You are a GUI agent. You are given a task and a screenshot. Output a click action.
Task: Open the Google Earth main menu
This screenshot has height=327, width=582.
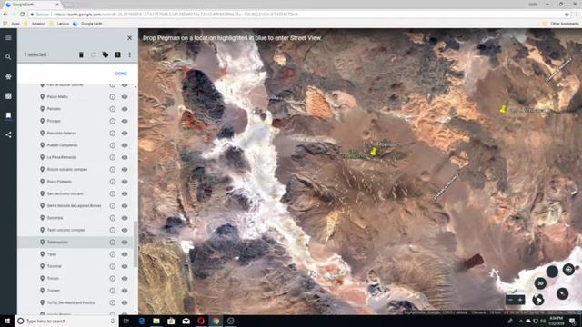click(x=8, y=38)
